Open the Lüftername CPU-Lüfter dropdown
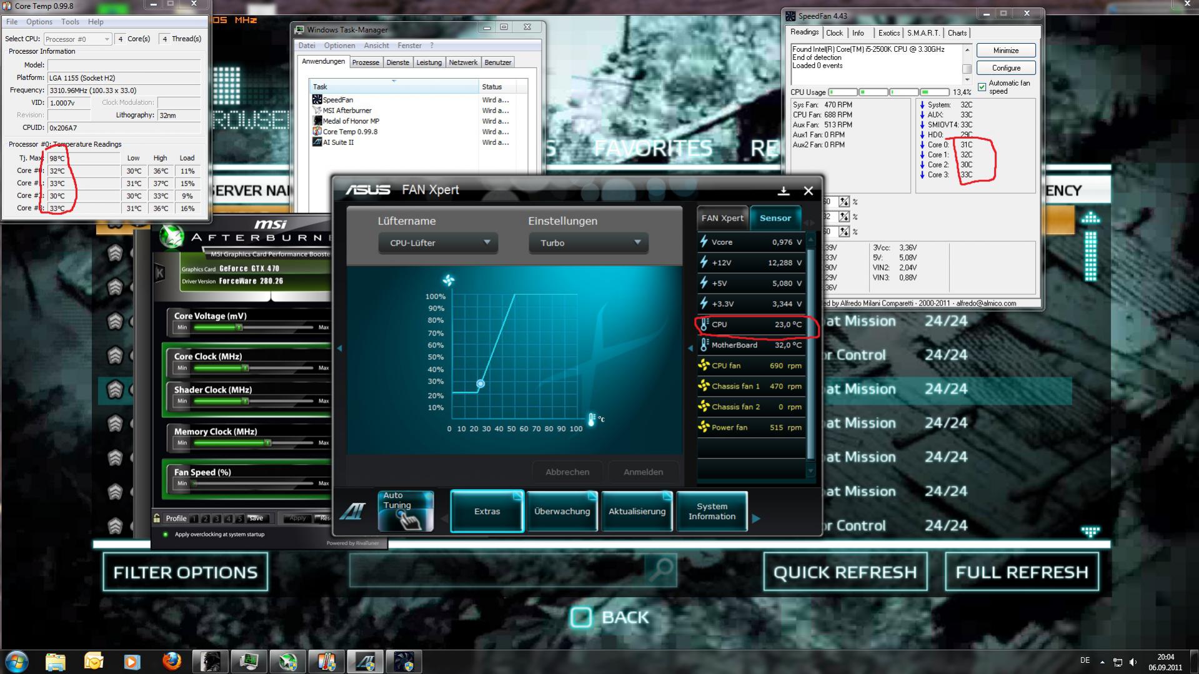1199x674 pixels. [x=438, y=242]
